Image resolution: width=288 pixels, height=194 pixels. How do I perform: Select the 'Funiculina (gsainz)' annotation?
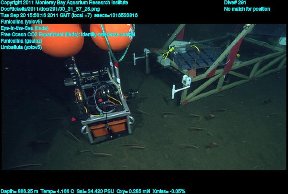22,41
